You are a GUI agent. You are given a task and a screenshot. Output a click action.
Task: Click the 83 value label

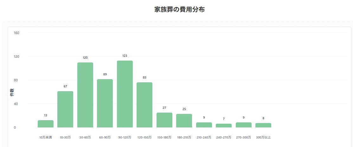[144, 78]
